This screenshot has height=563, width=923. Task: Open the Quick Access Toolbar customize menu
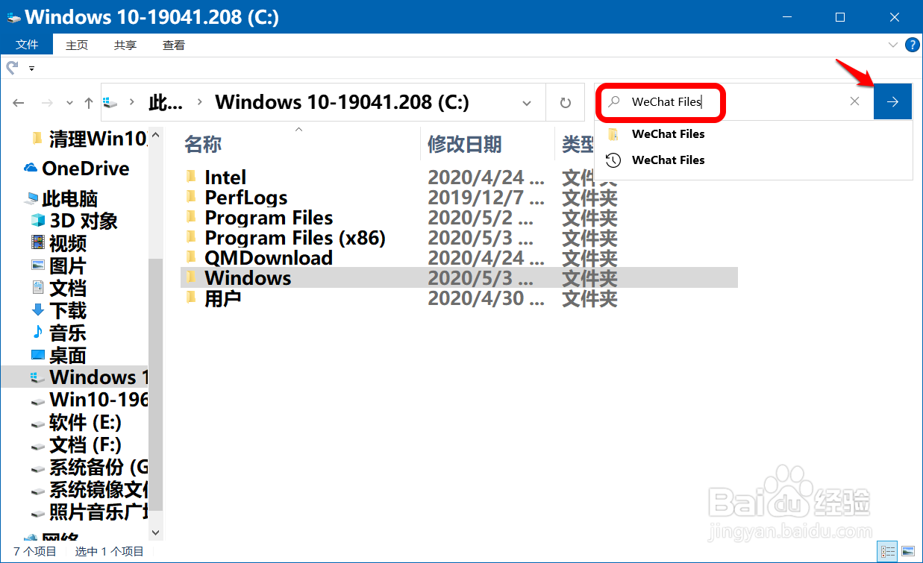coord(31,68)
